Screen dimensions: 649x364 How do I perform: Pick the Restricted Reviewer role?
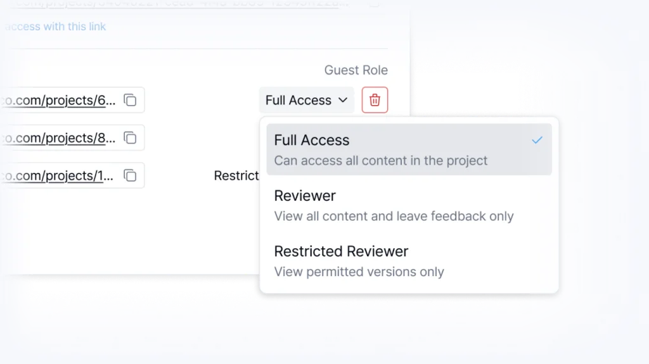coord(341,251)
